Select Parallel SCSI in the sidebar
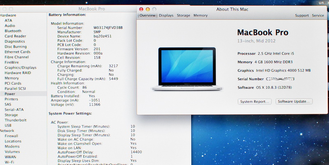This screenshot has height=165, width=329. pos(15,88)
